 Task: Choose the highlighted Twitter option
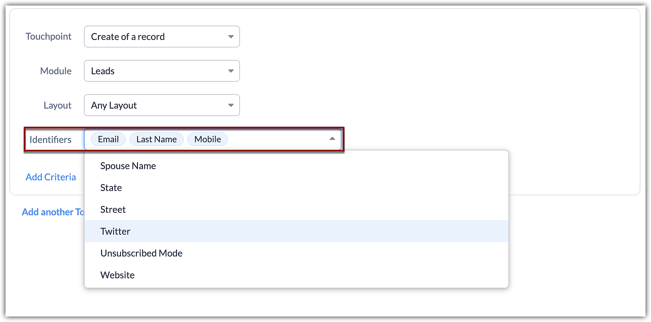(296, 231)
